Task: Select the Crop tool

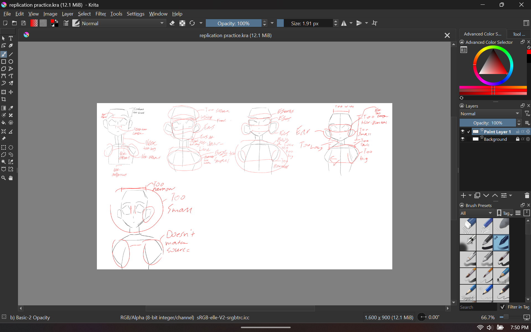Action: (x=4, y=99)
